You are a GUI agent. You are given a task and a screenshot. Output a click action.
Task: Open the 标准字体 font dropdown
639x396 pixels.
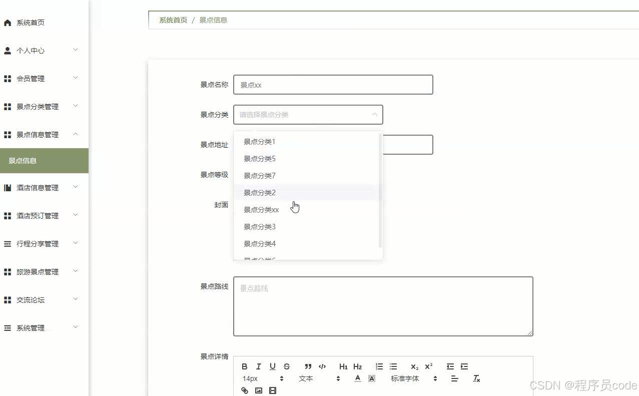414,378
